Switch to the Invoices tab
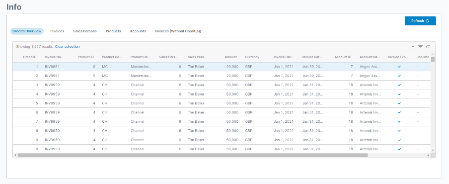Viewport: 449px width, 184px height. tap(57, 31)
